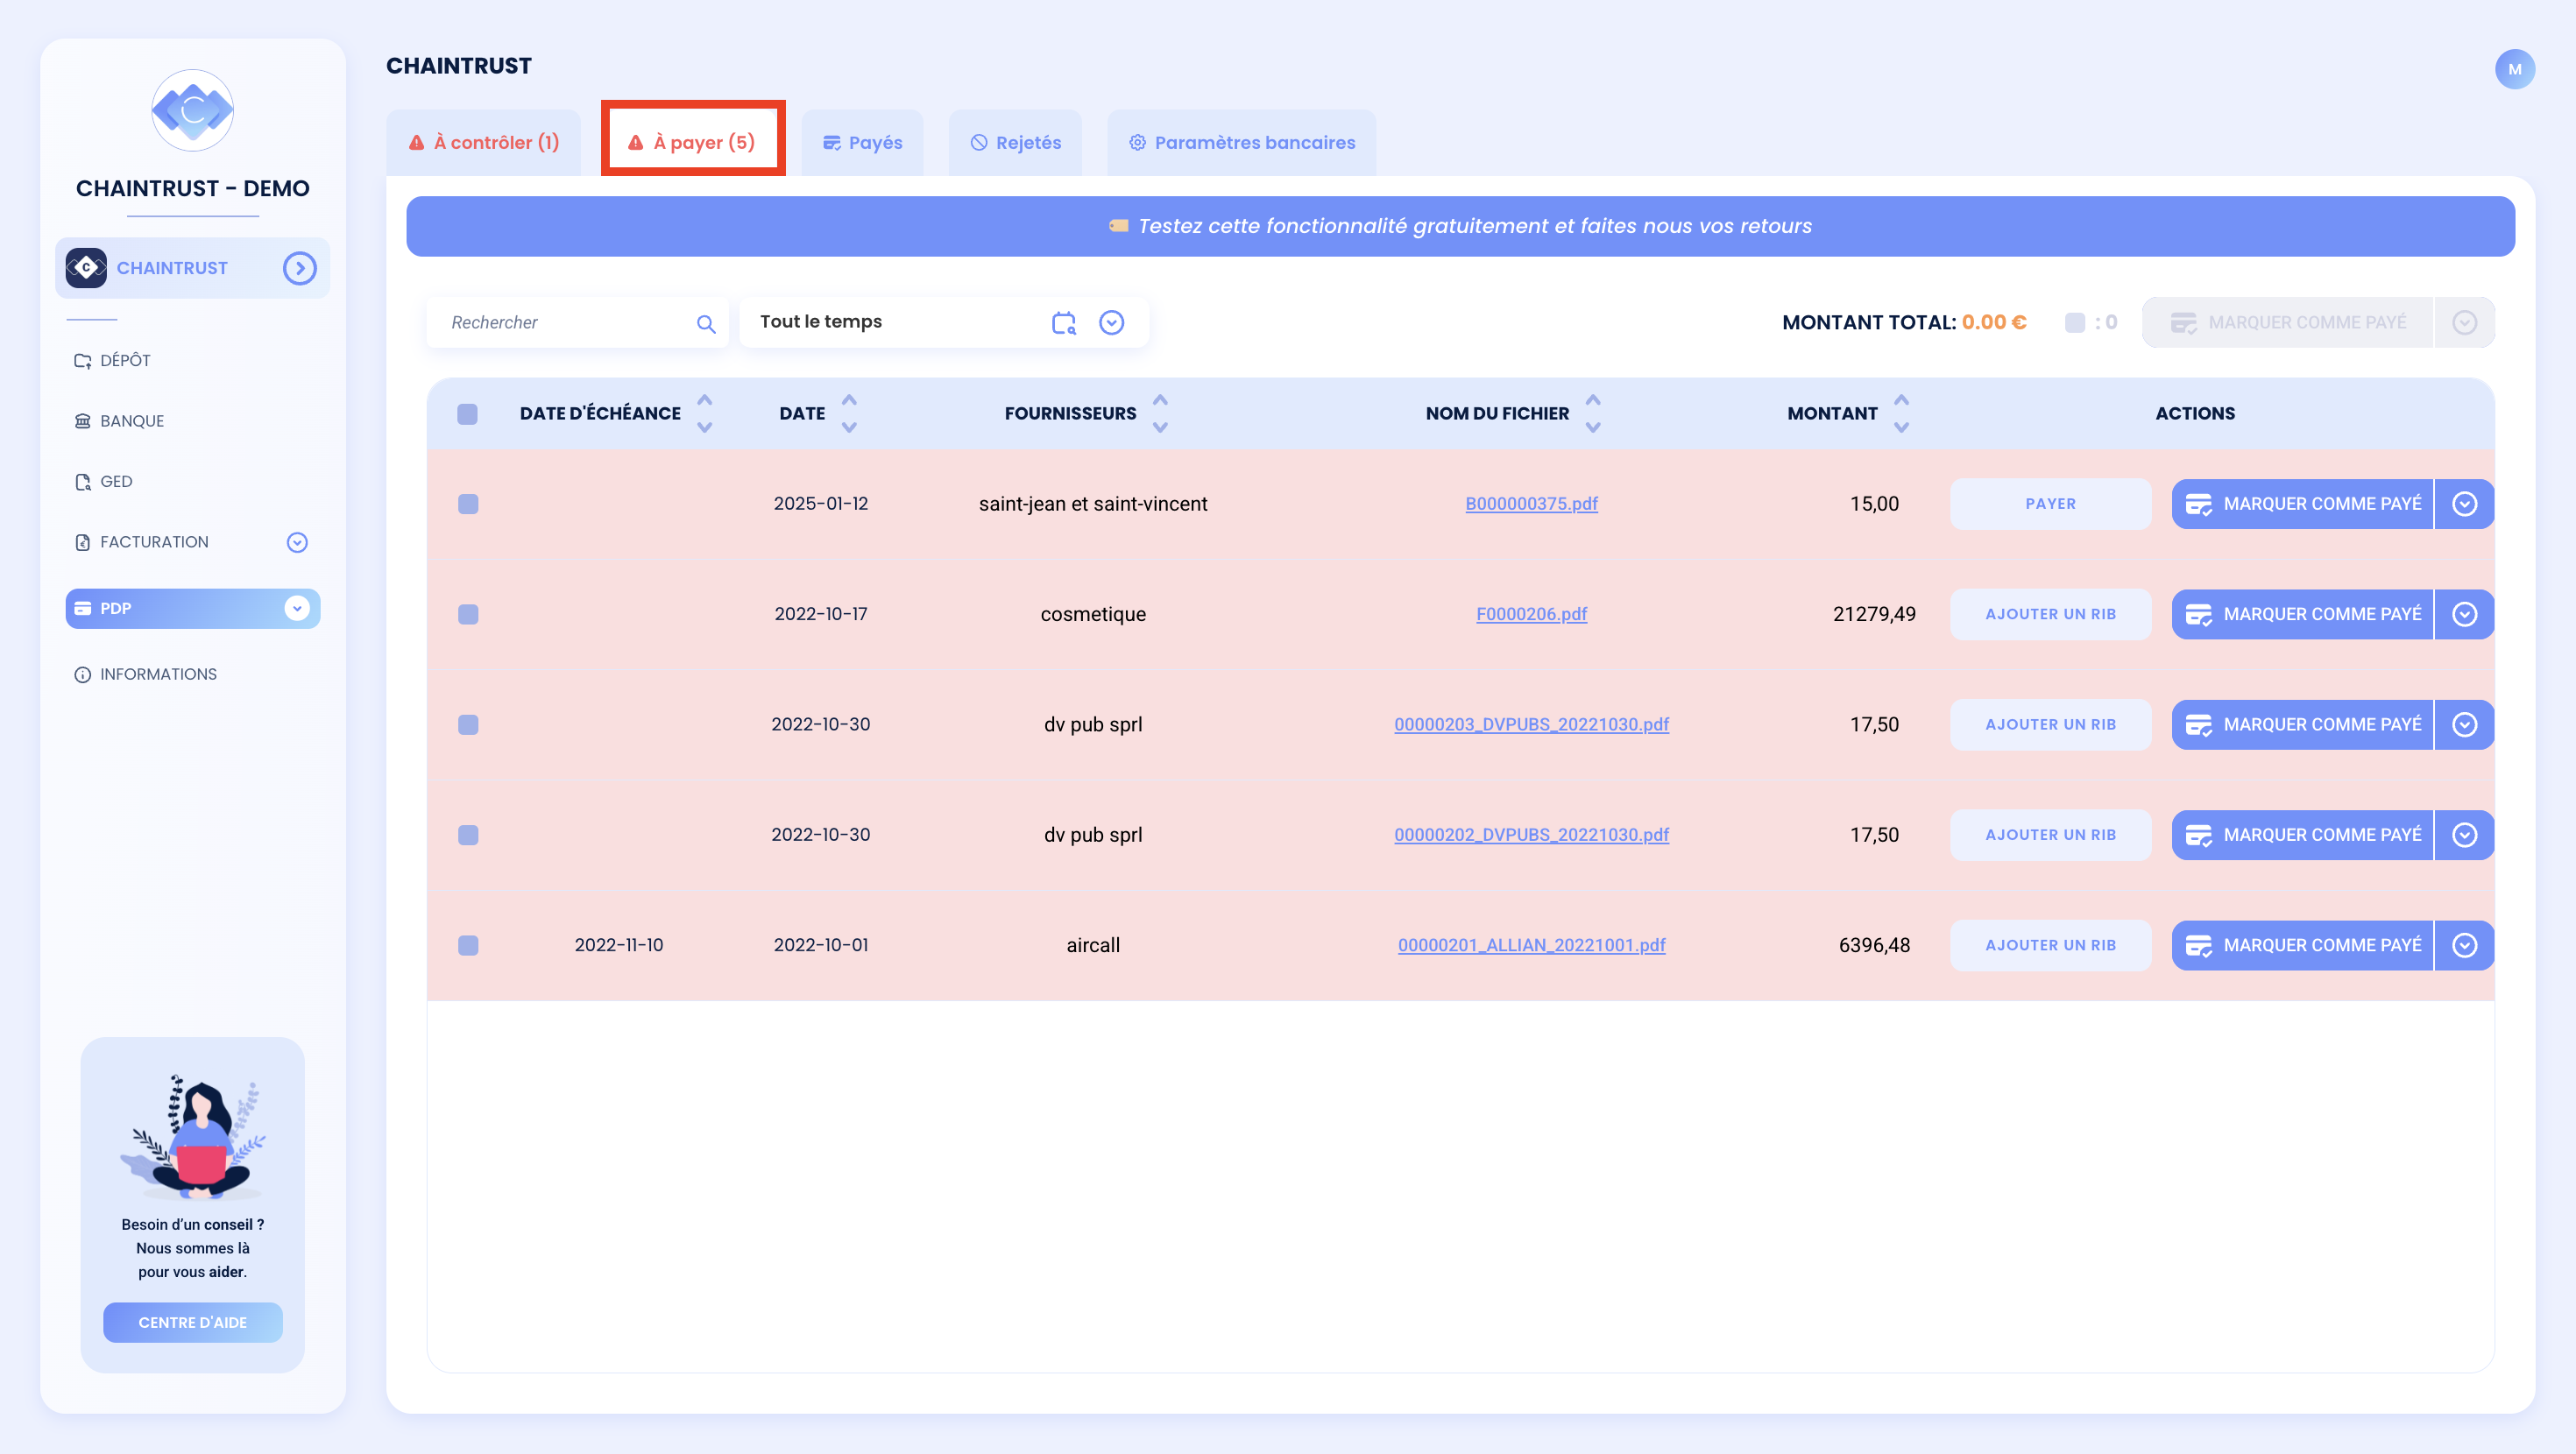Screen dimensions: 2576x1454
Task: Click the bulk MARQUER COMME PAYÉ button
Action: coord(2287,322)
